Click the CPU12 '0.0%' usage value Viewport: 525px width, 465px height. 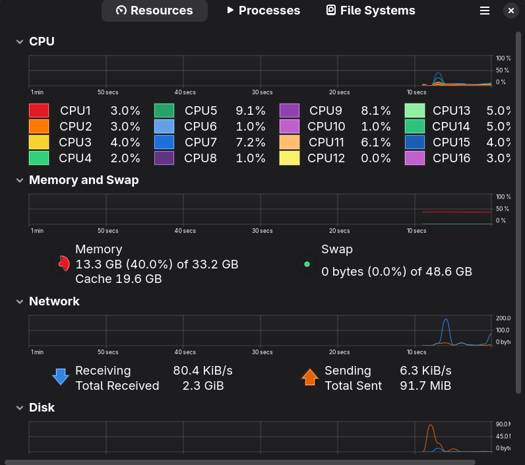(376, 158)
